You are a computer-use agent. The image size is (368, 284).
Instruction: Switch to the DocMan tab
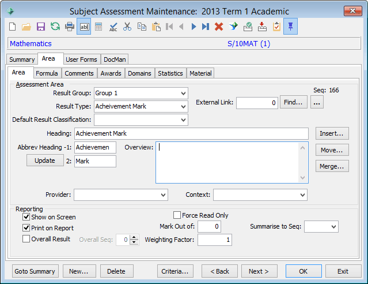[115, 59]
